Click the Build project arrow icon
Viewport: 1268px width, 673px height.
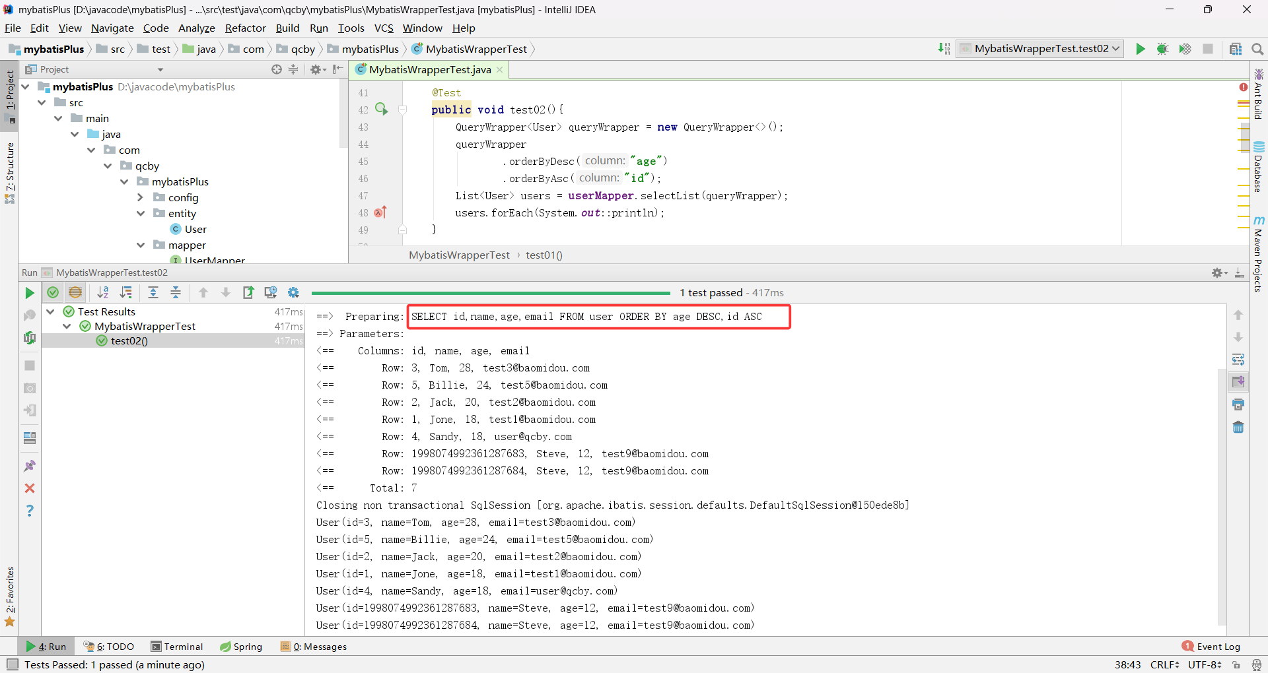(944, 49)
